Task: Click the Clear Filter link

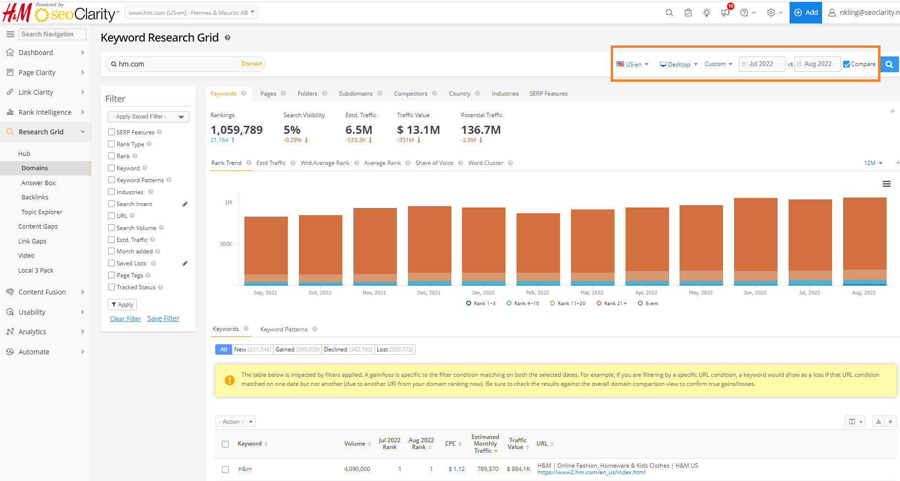Action: click(125, 318)
